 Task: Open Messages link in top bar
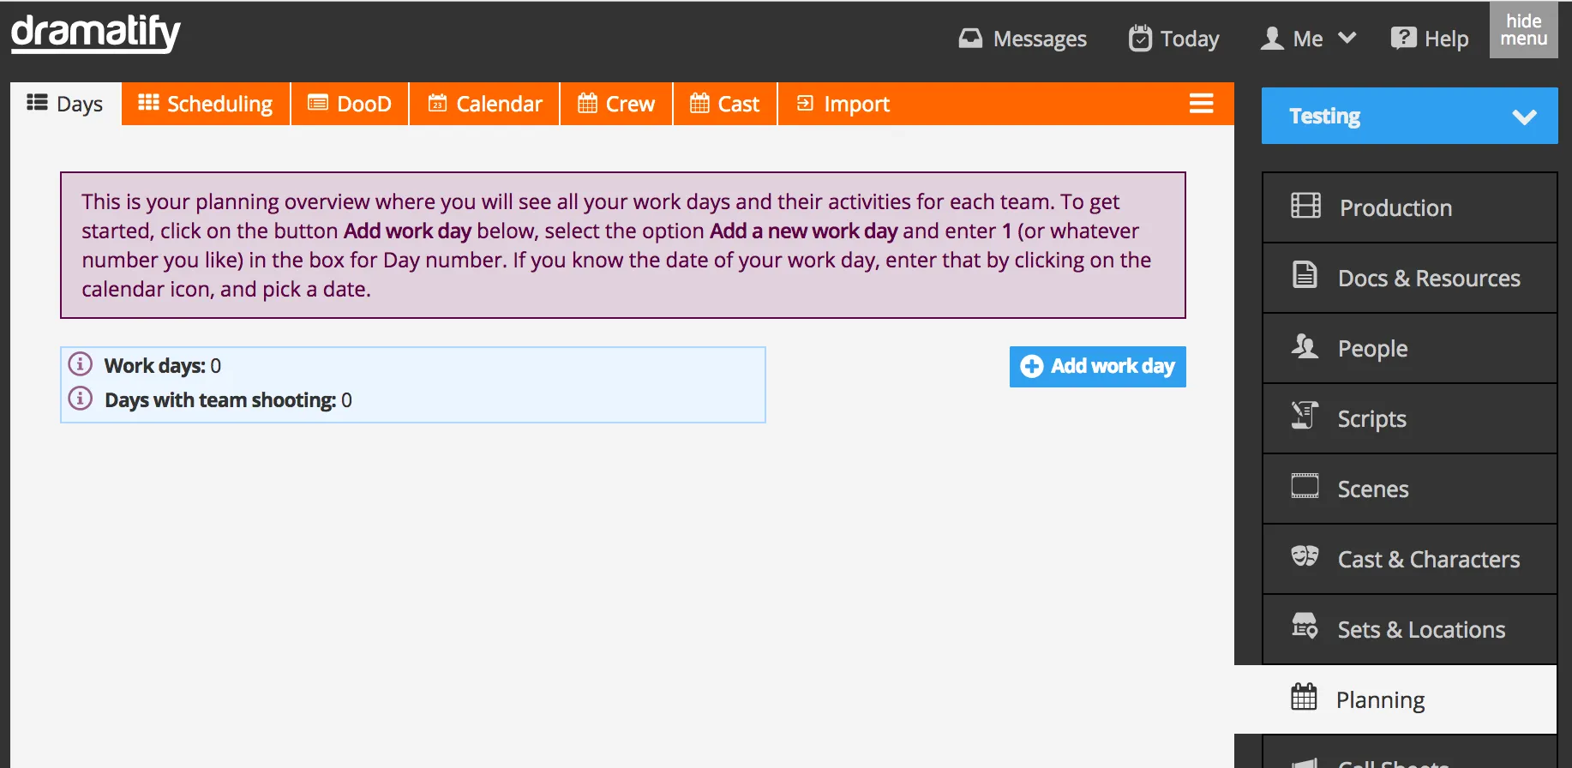tap(1023, 39)
